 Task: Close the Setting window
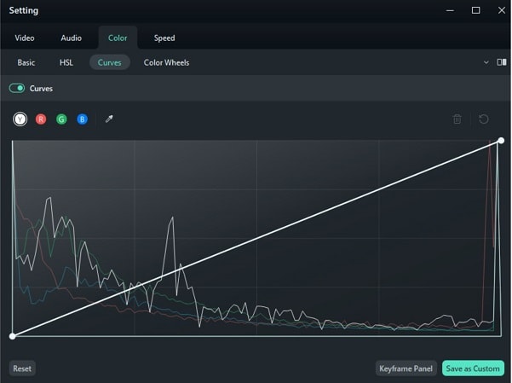502,10
